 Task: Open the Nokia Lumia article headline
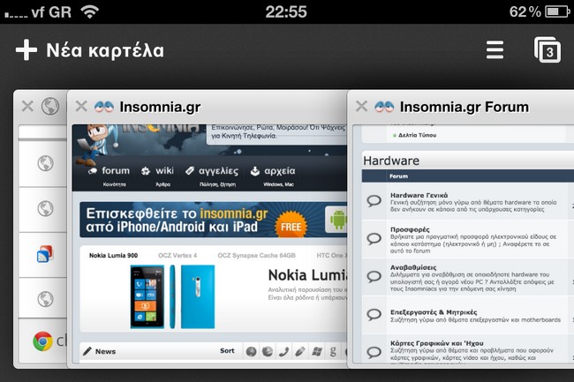[x=307, y=275]
